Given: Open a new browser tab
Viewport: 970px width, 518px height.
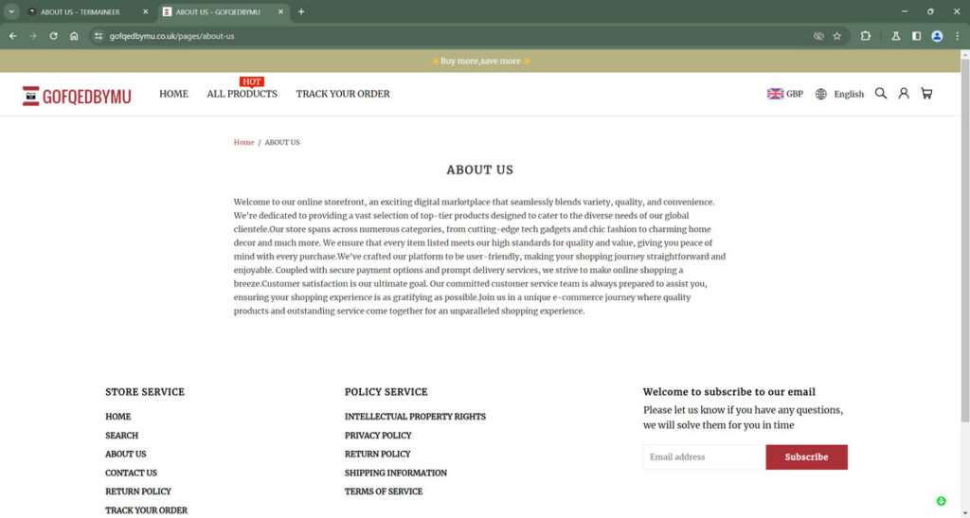Looking at the screenshot, I should [x=301, y=11].
